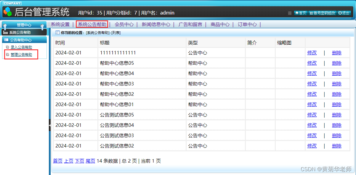356x175 pixels.
Task: Open the 系统公告帮助 top menu
Action: pyautogui.click(x=92, y=25)
